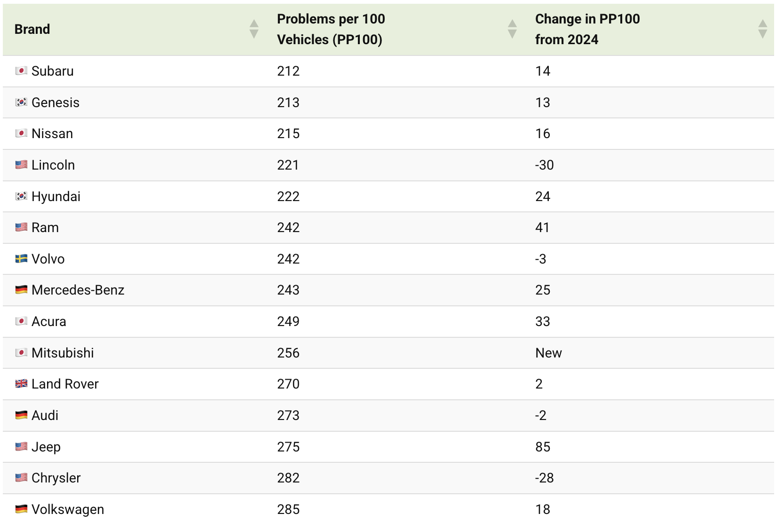The width and height of the screenshot is (776, 529).
Task: Sort table by Brand column arrows
Action: tap(254, 29)
